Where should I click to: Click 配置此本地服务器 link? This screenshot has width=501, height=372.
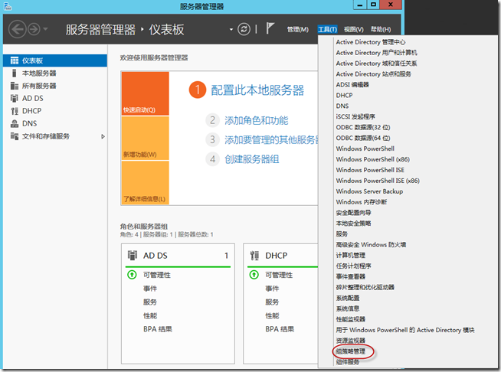tap(257, 90)
